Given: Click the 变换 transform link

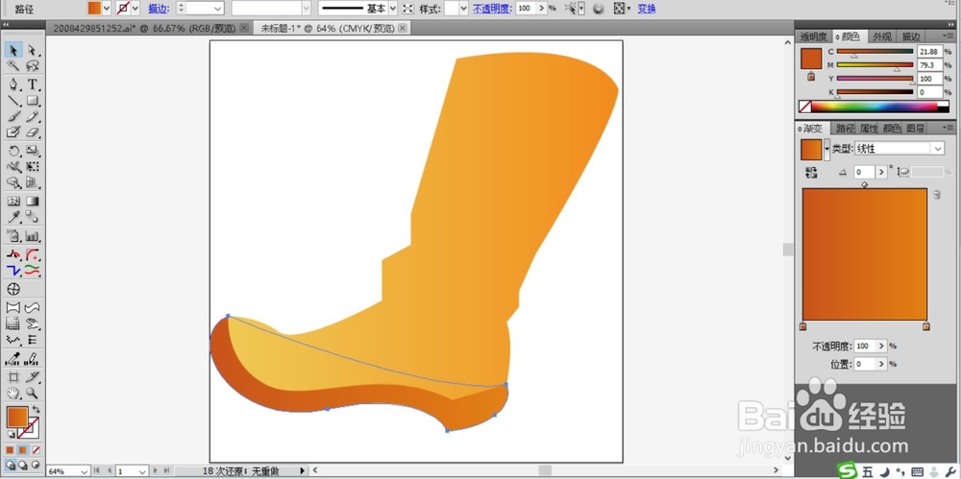Looking at the screenshot, I should click(647, 9).
